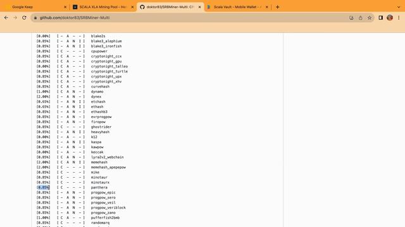Open the browser side panel icon
The height and width of the screenshot is (227, 405).
(x=381, y=18)
